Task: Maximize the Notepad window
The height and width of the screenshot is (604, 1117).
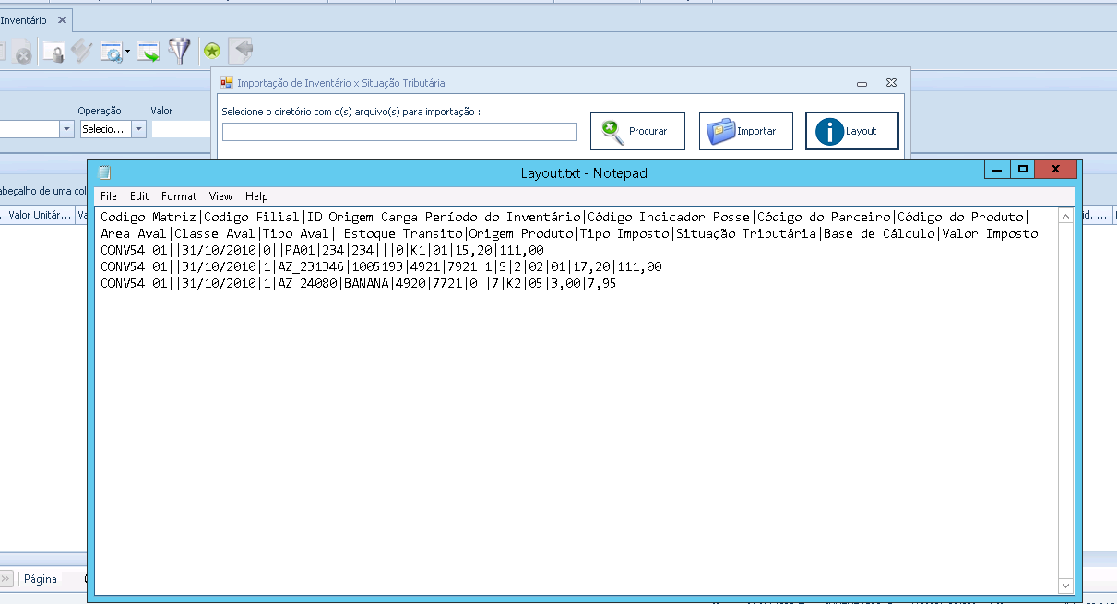Action: pos(1022,170)
